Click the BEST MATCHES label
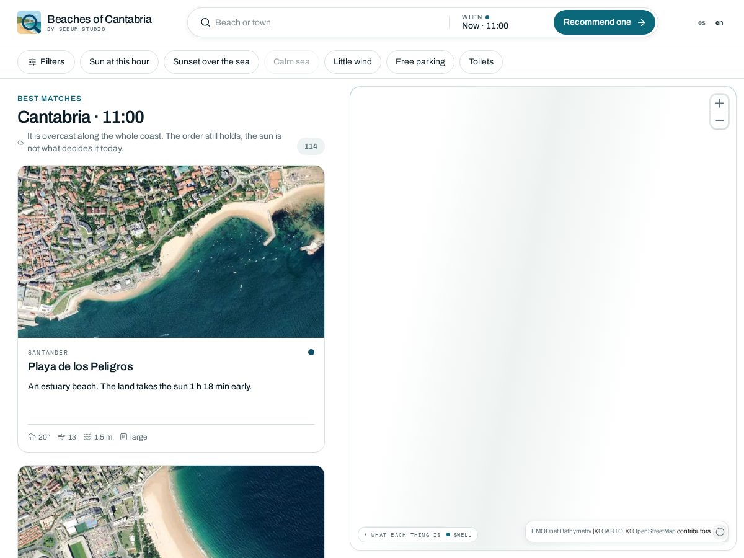744x558 pixels. (x=50, y=99)
